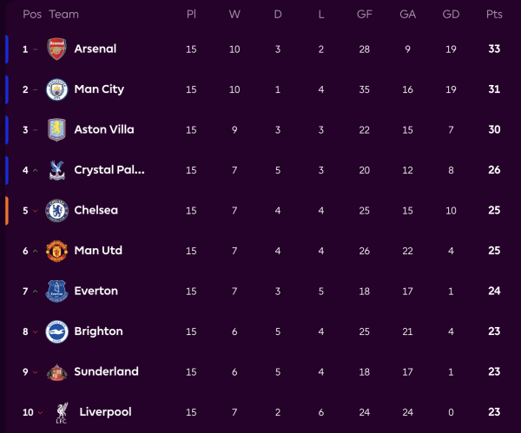Click the up arrow beside position 4

click(x=36, y=170)
